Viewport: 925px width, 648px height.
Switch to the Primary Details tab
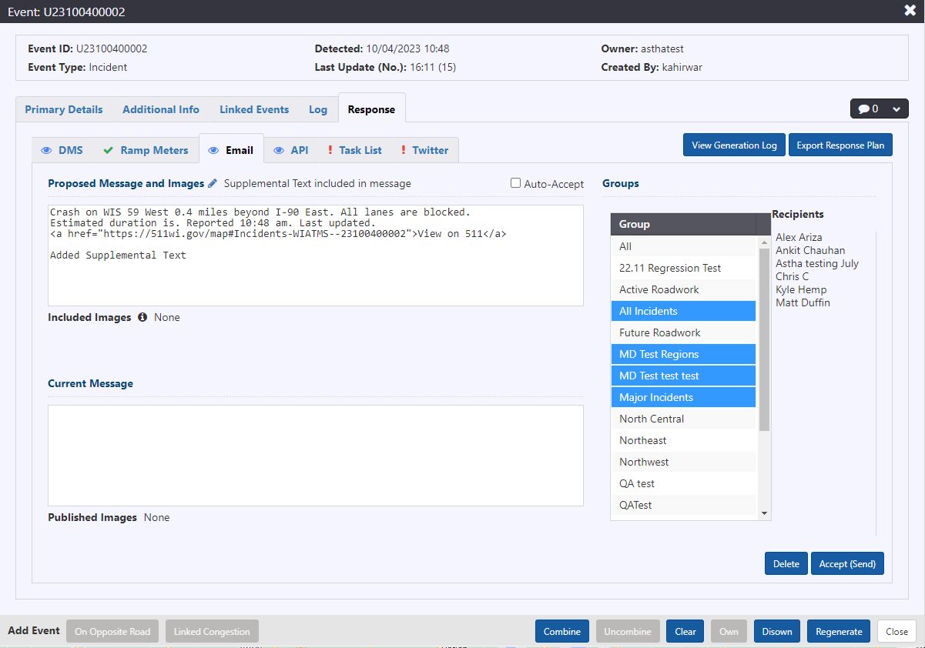pyautogui.click(x=63, y=109)
